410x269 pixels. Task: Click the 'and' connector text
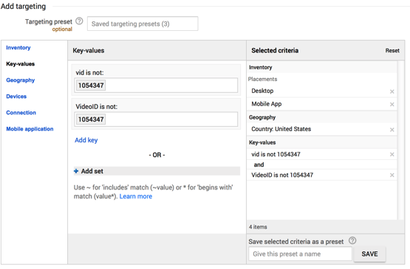pyautogui.click(x=259, y=164)
